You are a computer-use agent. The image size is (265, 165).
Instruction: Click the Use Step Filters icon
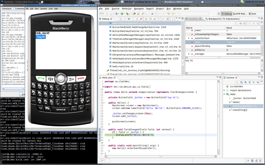coord(167,19)
